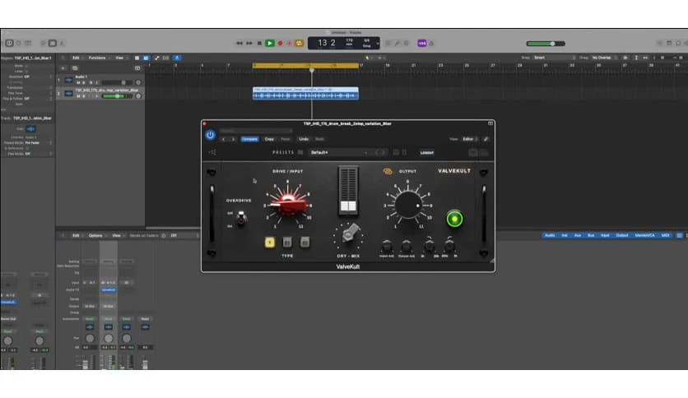688x398 pixels.
Task: Open the Presets list icon
Action: pyautogui.click(x=300, y=152)
